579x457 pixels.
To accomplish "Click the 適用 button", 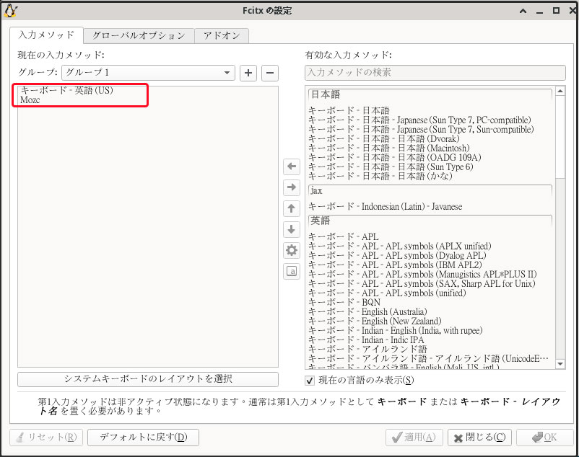I will [414, 438].
